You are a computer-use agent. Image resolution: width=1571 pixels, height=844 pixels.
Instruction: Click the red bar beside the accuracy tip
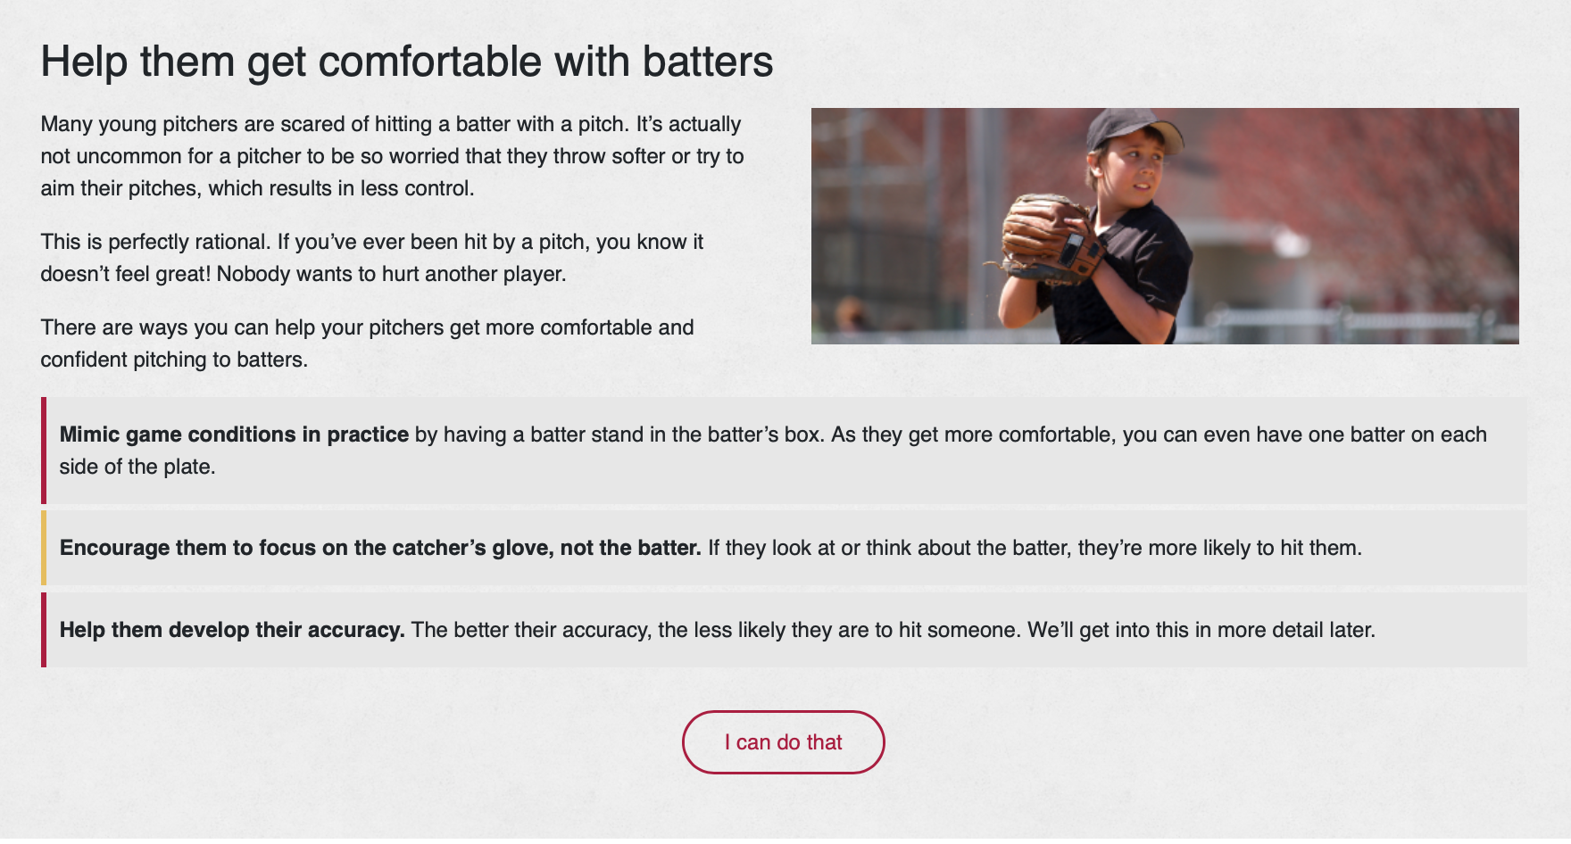(43, 630)
